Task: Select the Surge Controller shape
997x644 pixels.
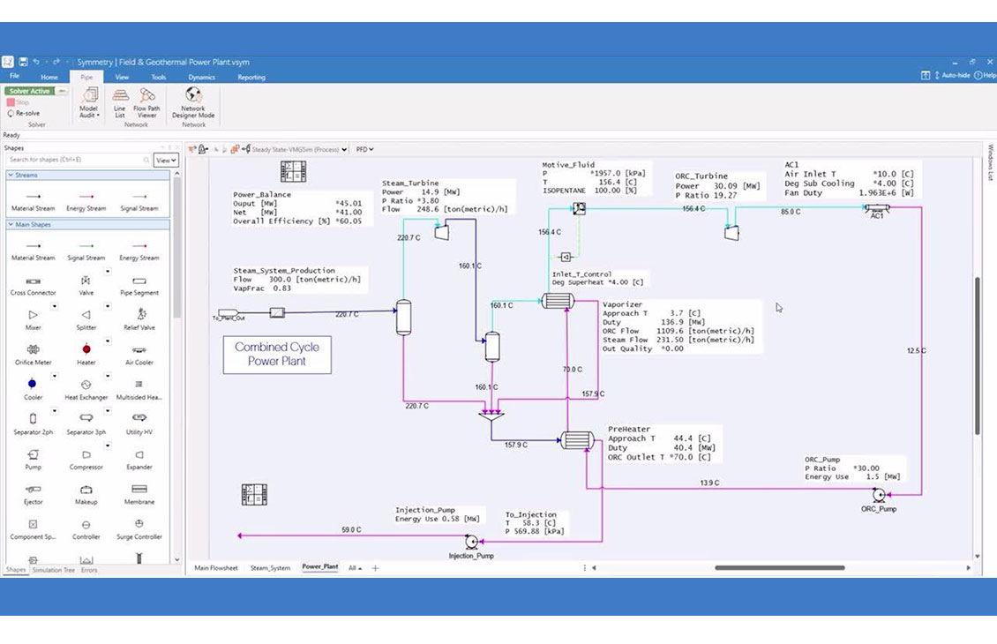Action: click(139, 528)
